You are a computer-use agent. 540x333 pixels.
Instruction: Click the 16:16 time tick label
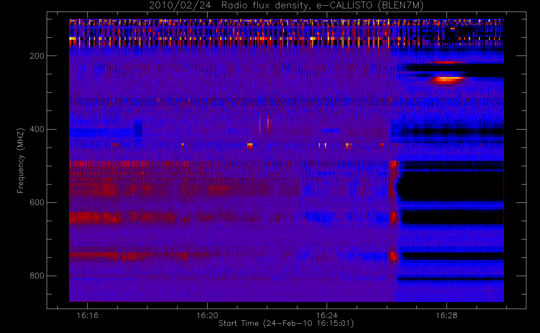click(87, 315)
